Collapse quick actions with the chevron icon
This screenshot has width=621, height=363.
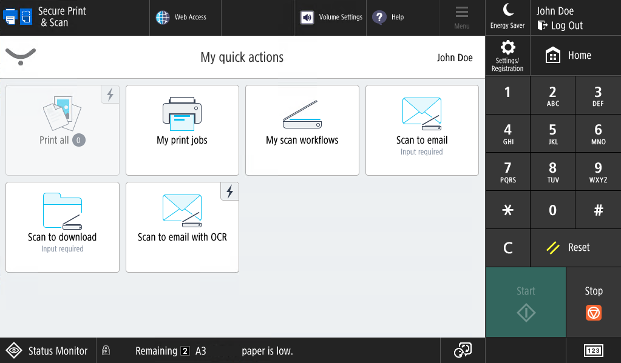(21, 56)
